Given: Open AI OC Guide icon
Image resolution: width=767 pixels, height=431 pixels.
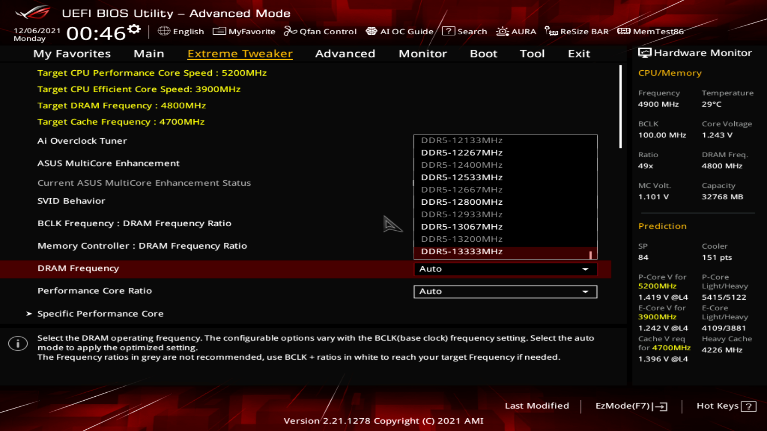Looking at the screenshot, I should point(371,31).
